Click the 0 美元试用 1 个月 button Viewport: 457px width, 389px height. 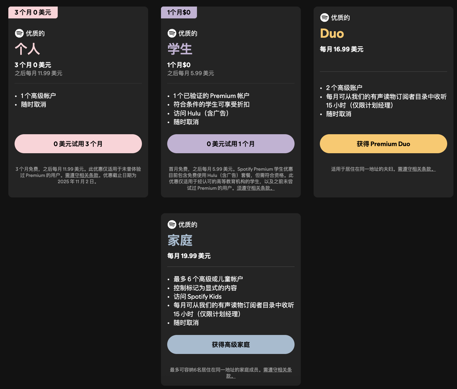231,144
